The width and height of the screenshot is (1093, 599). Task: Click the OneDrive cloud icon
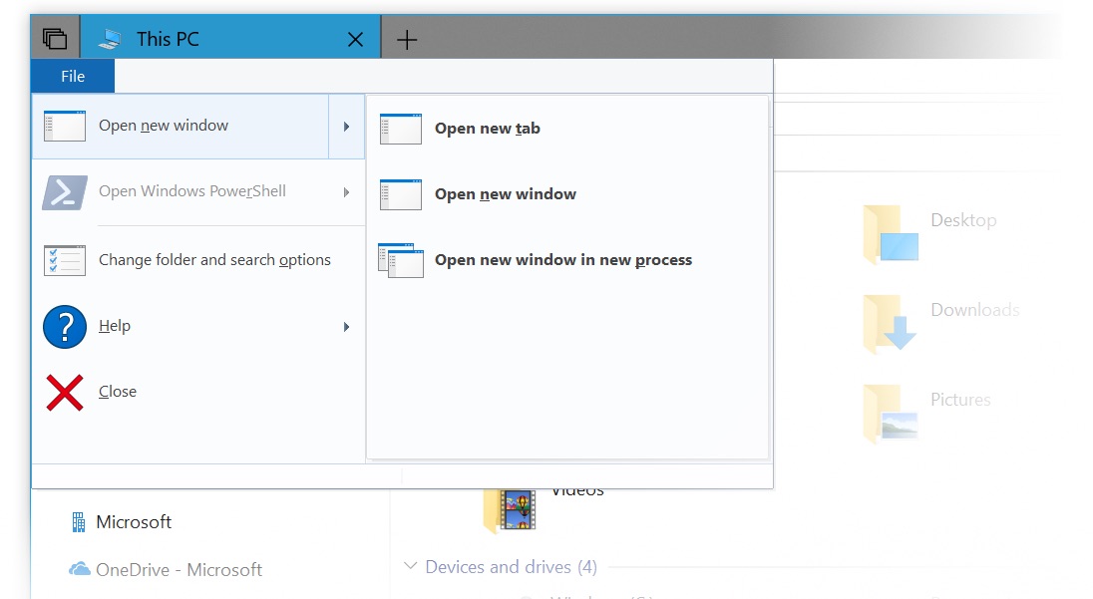tap(80, 570)
